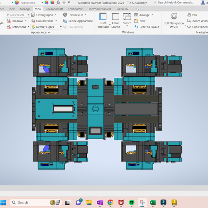Viewport: 208px width, 208px height.
Task: Select the Zoom Window tool
Action: (x=197, y=21)
